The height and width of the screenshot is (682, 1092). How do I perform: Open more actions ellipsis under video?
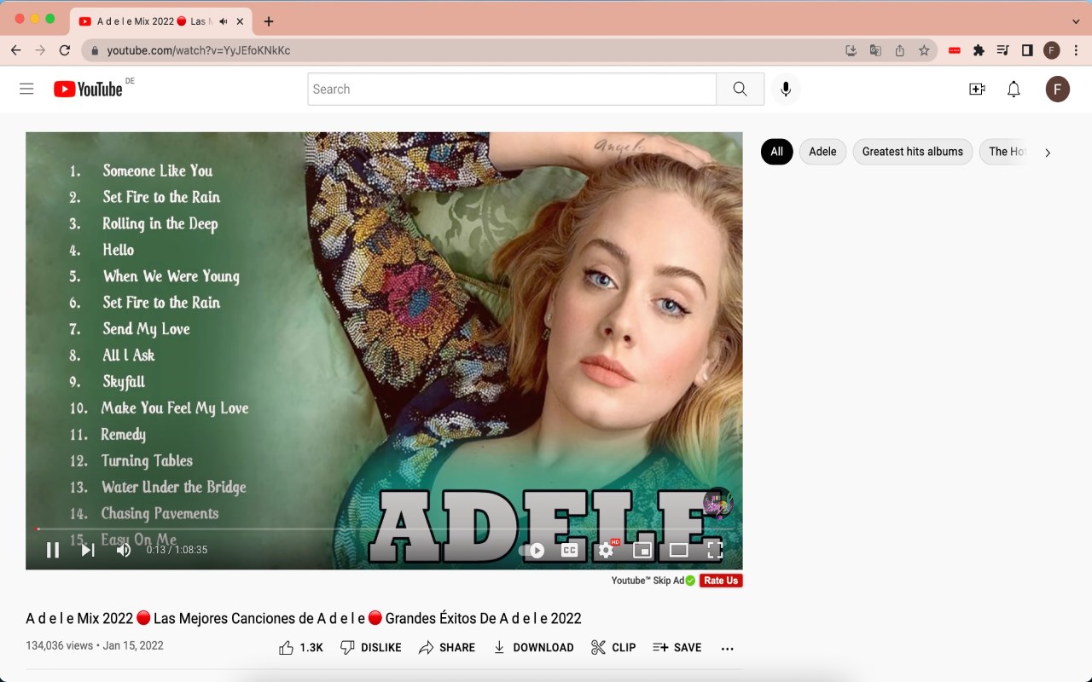(x=727, y=649)
